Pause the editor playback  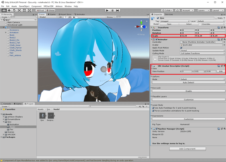pos(112,10)
